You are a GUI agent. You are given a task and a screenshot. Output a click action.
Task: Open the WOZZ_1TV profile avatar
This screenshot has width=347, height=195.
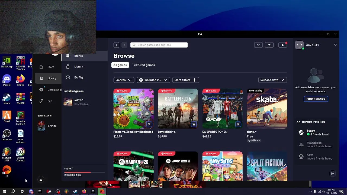pyautogui.click(x=299, y=45)
